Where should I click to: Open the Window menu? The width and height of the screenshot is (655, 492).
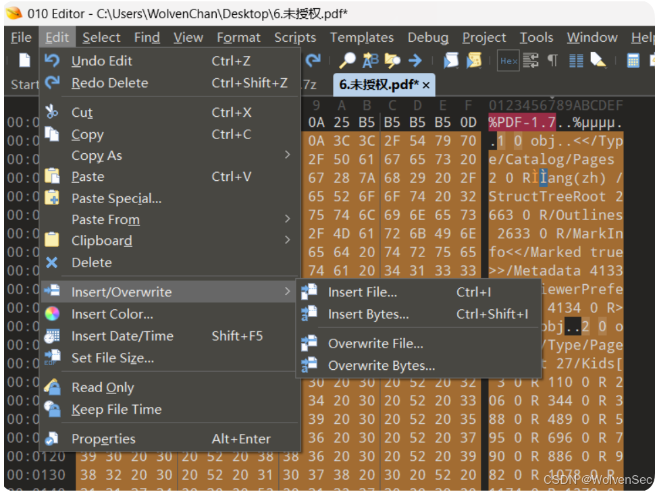(x=592, y=37)
